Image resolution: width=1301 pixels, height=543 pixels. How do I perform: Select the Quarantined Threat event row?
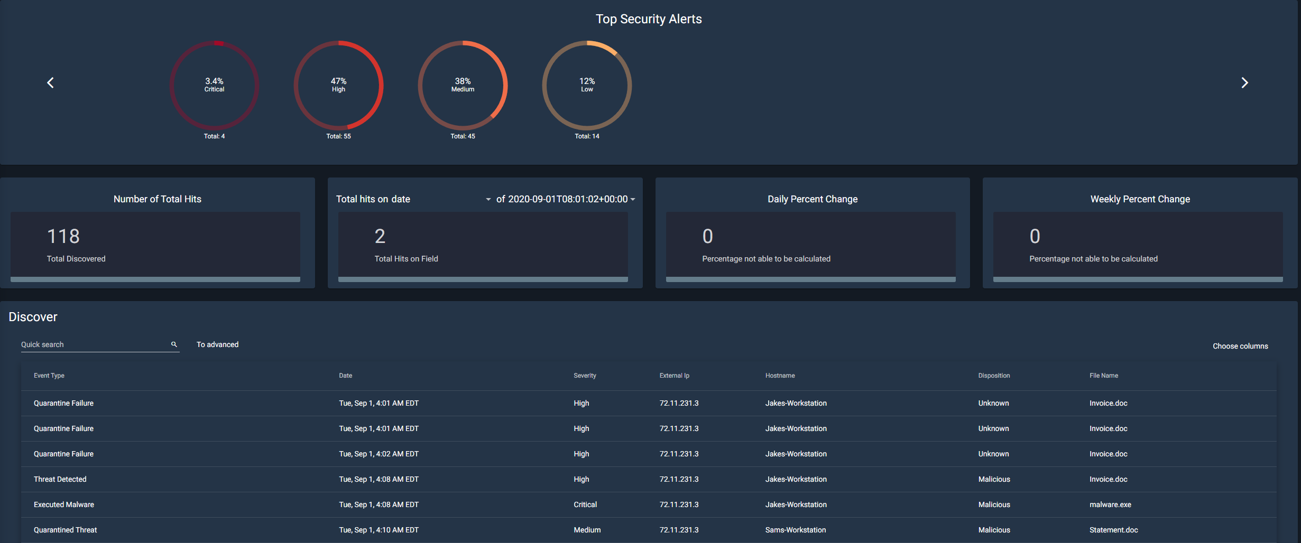[649, 530]
